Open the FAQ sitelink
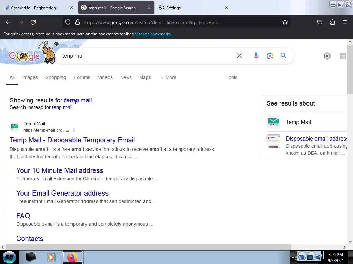The width and height of the screenshot is (353, 264). pyautogui.click(x=23, y=216)
